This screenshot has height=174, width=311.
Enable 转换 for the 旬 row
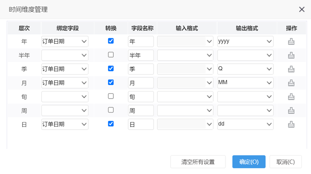pyautogui.click(x=111, y=96)
